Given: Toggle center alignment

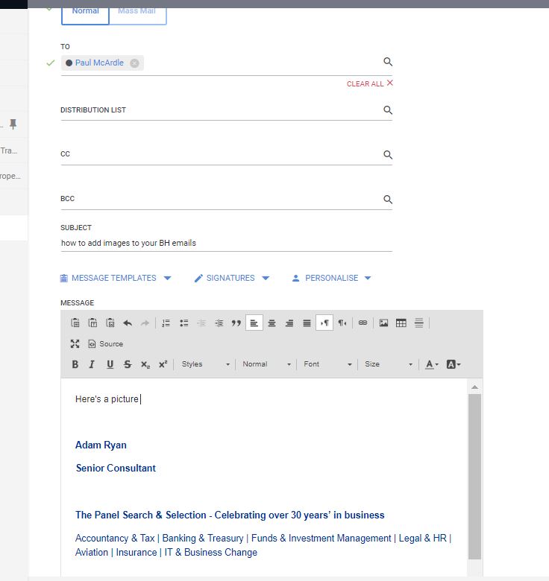Looking at the screenshot, I should click(272, 323).
